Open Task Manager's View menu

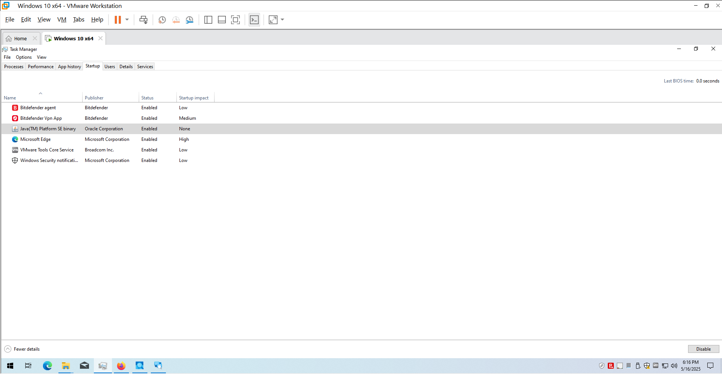point(41,57)
